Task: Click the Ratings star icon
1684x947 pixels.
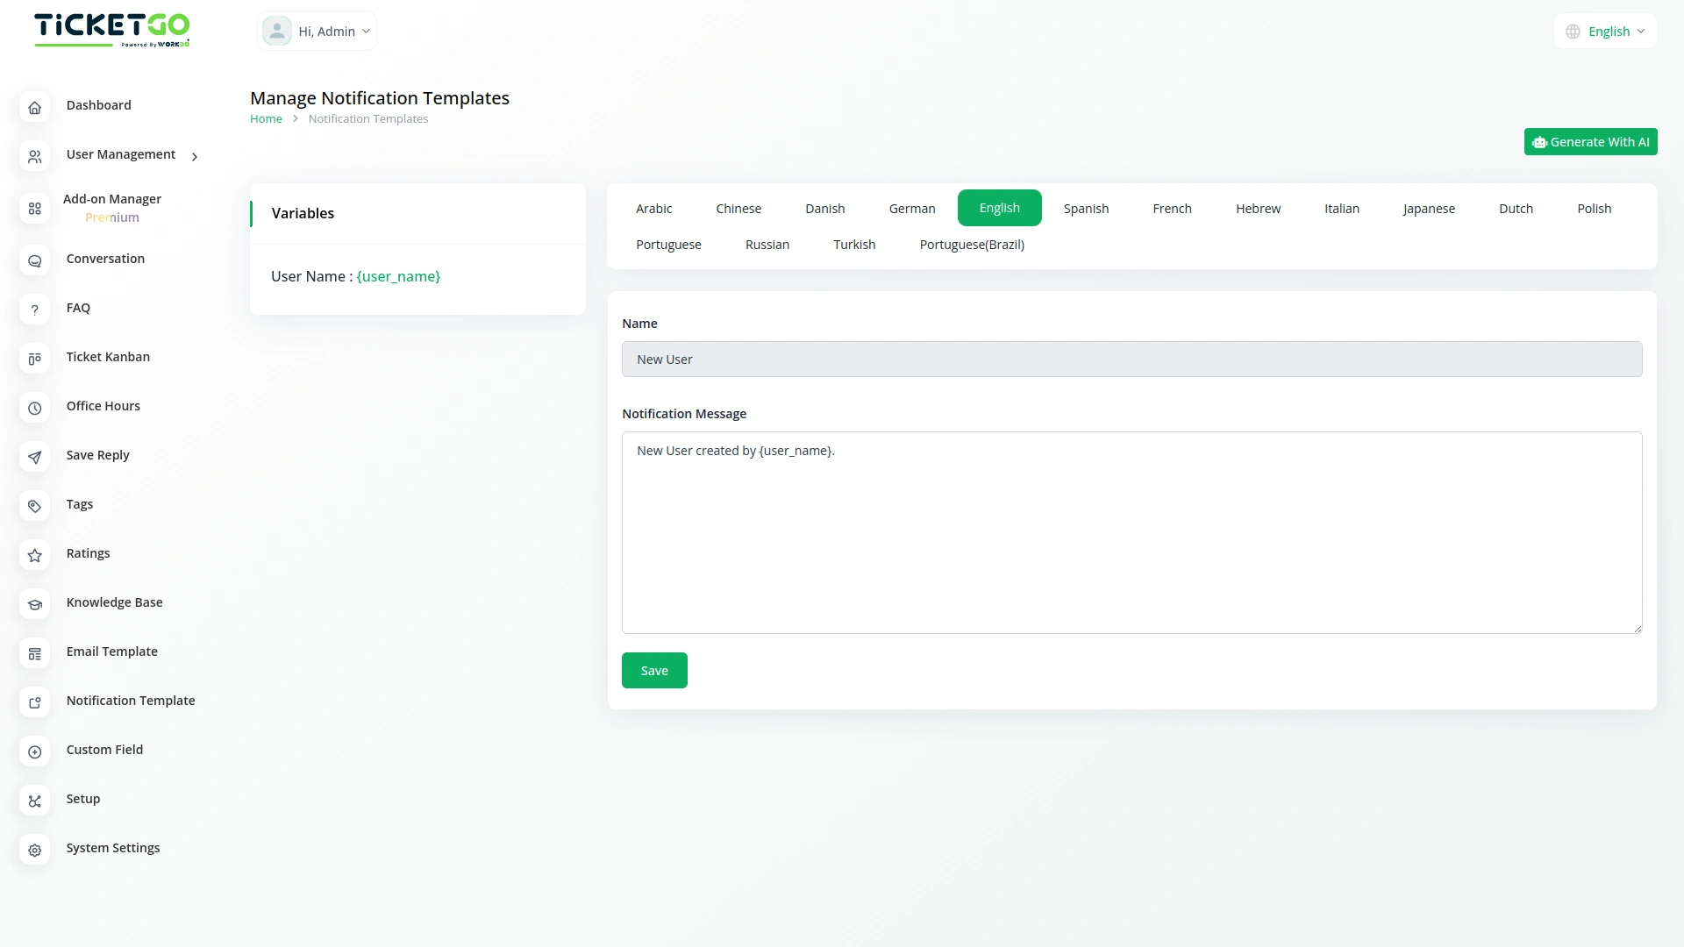Action: click(34, 555)
